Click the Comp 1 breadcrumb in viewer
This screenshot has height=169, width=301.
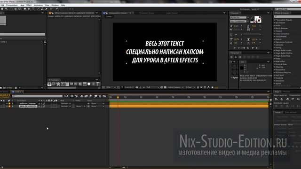pos(109,16)
